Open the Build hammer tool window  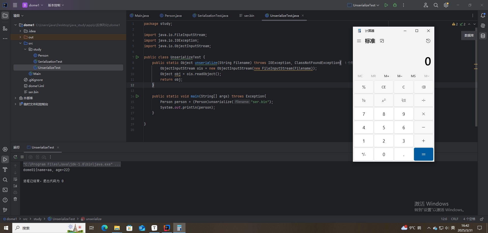[5, 170]
